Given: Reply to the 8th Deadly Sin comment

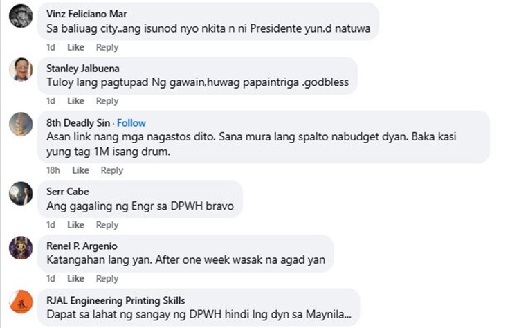Looking at the screenshot, I should point(112,170).
